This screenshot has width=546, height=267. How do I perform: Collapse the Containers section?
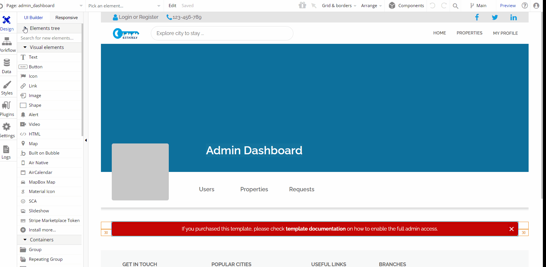tap(50, 240)
